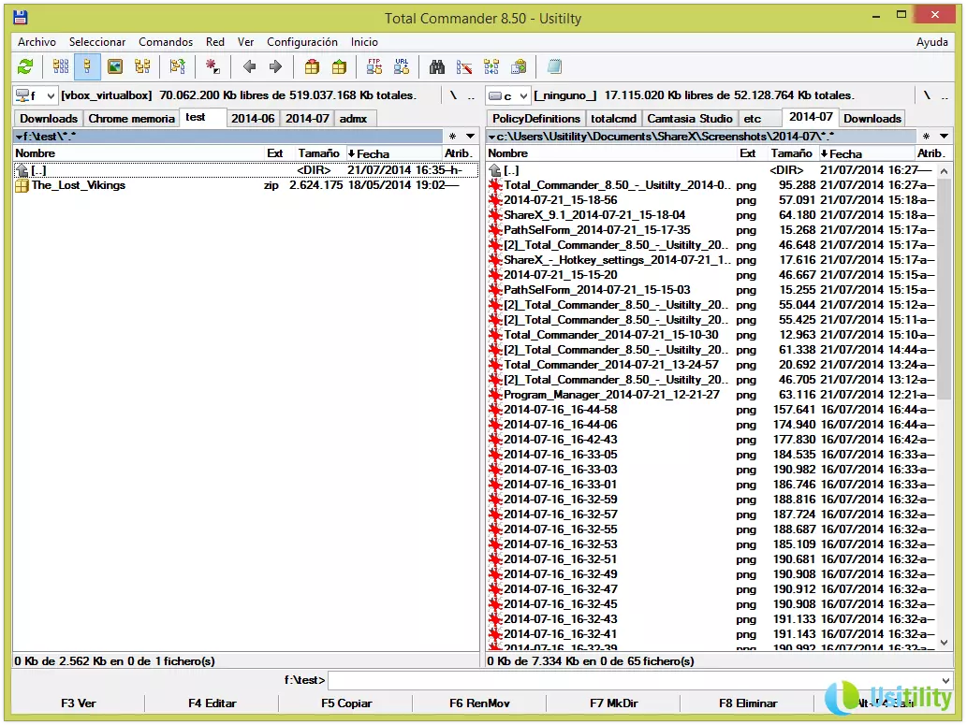The height and width of the screenshot is (725, 967).
Task: Open the FTP connect tool
Action: coord(374,66)
